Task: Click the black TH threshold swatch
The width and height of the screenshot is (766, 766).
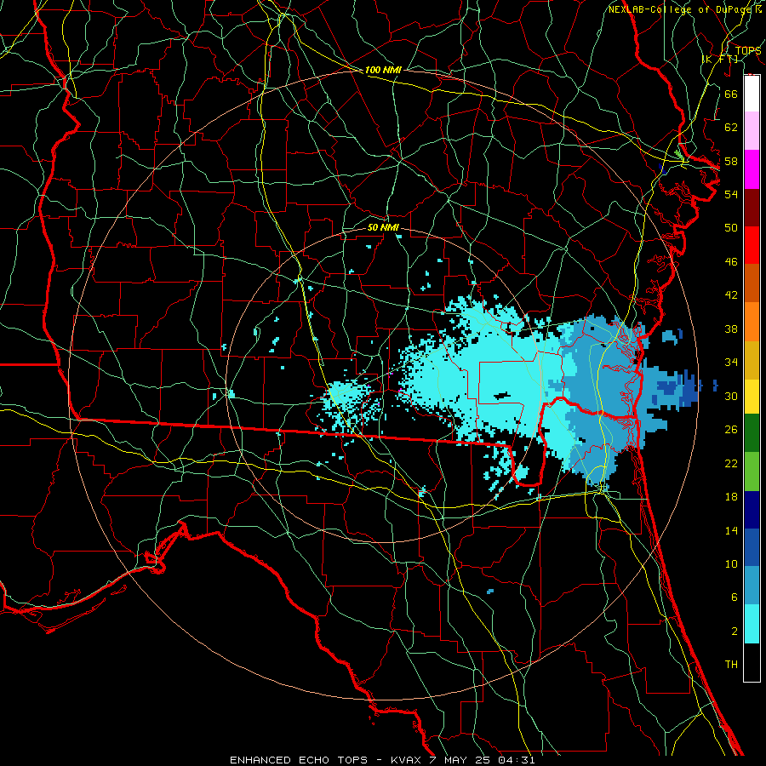Action: 752,662
